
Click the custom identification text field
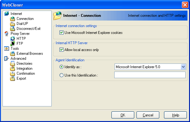coord(150,75)
